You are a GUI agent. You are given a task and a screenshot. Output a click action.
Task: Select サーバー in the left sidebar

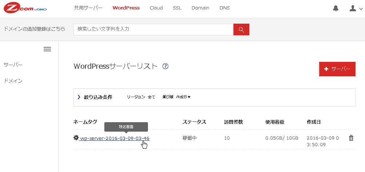(x=13, y=65)
